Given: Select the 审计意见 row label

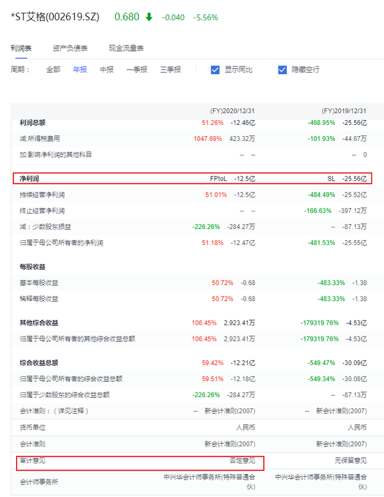Looking at the screenshot, I should 32,461.
